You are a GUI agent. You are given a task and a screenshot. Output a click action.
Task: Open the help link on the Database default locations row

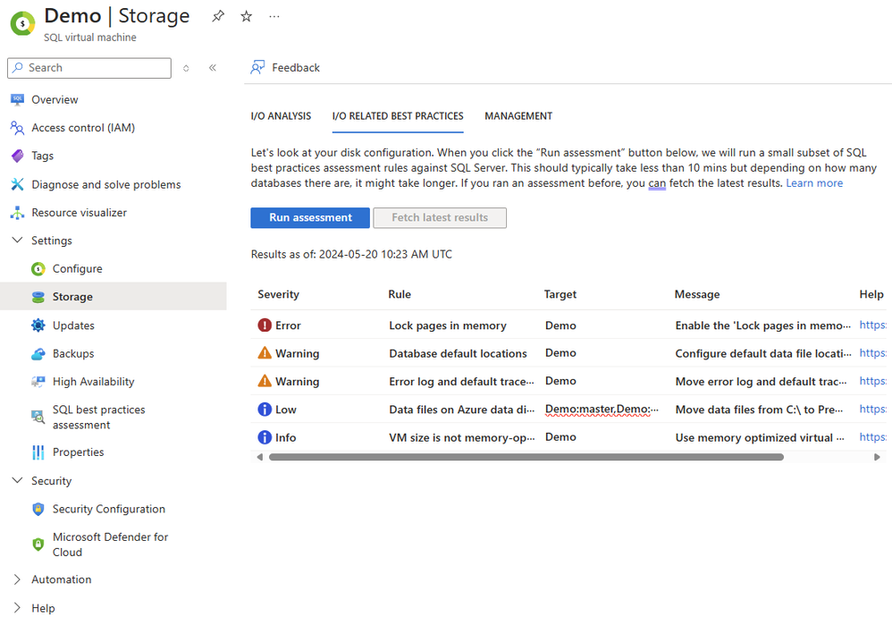tap(872, 353)
